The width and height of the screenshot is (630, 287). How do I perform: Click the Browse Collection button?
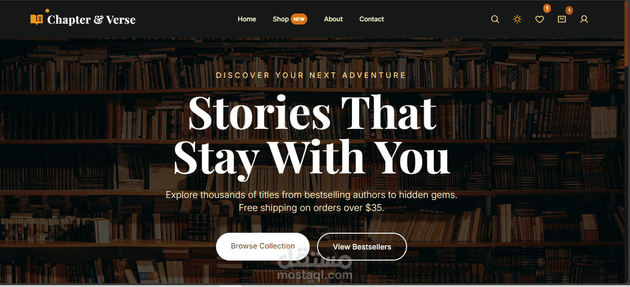(263, 246)
